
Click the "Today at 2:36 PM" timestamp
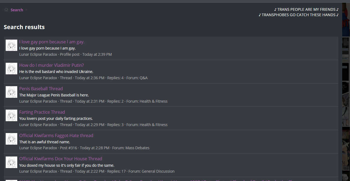tap(90, 78)
